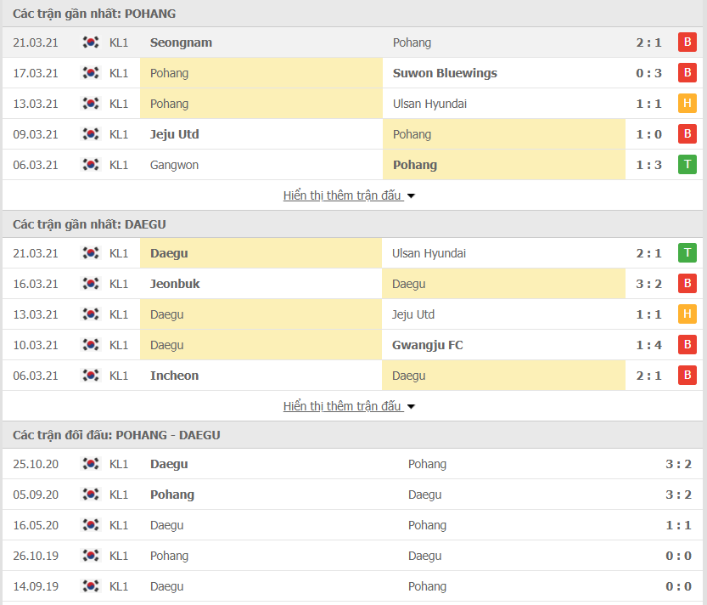Click the green T badge on Gangwon vs Pohang row
Image resolution: width=707 pixels, height=605 pixels.
[687, 164]
